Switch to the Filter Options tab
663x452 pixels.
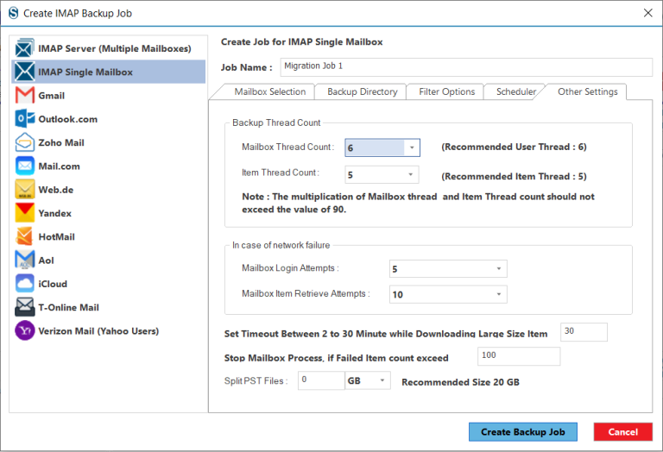point(446,91)
